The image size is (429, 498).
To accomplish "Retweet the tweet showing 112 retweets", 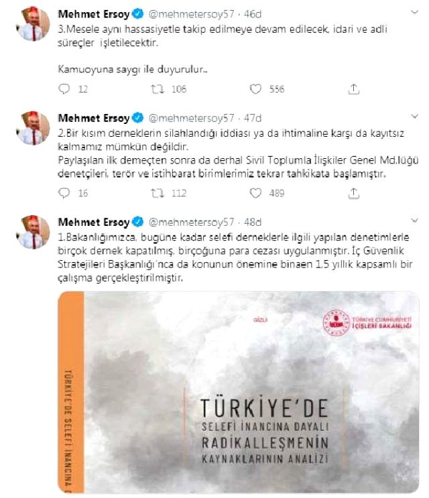I will click(x=158, y=193).
